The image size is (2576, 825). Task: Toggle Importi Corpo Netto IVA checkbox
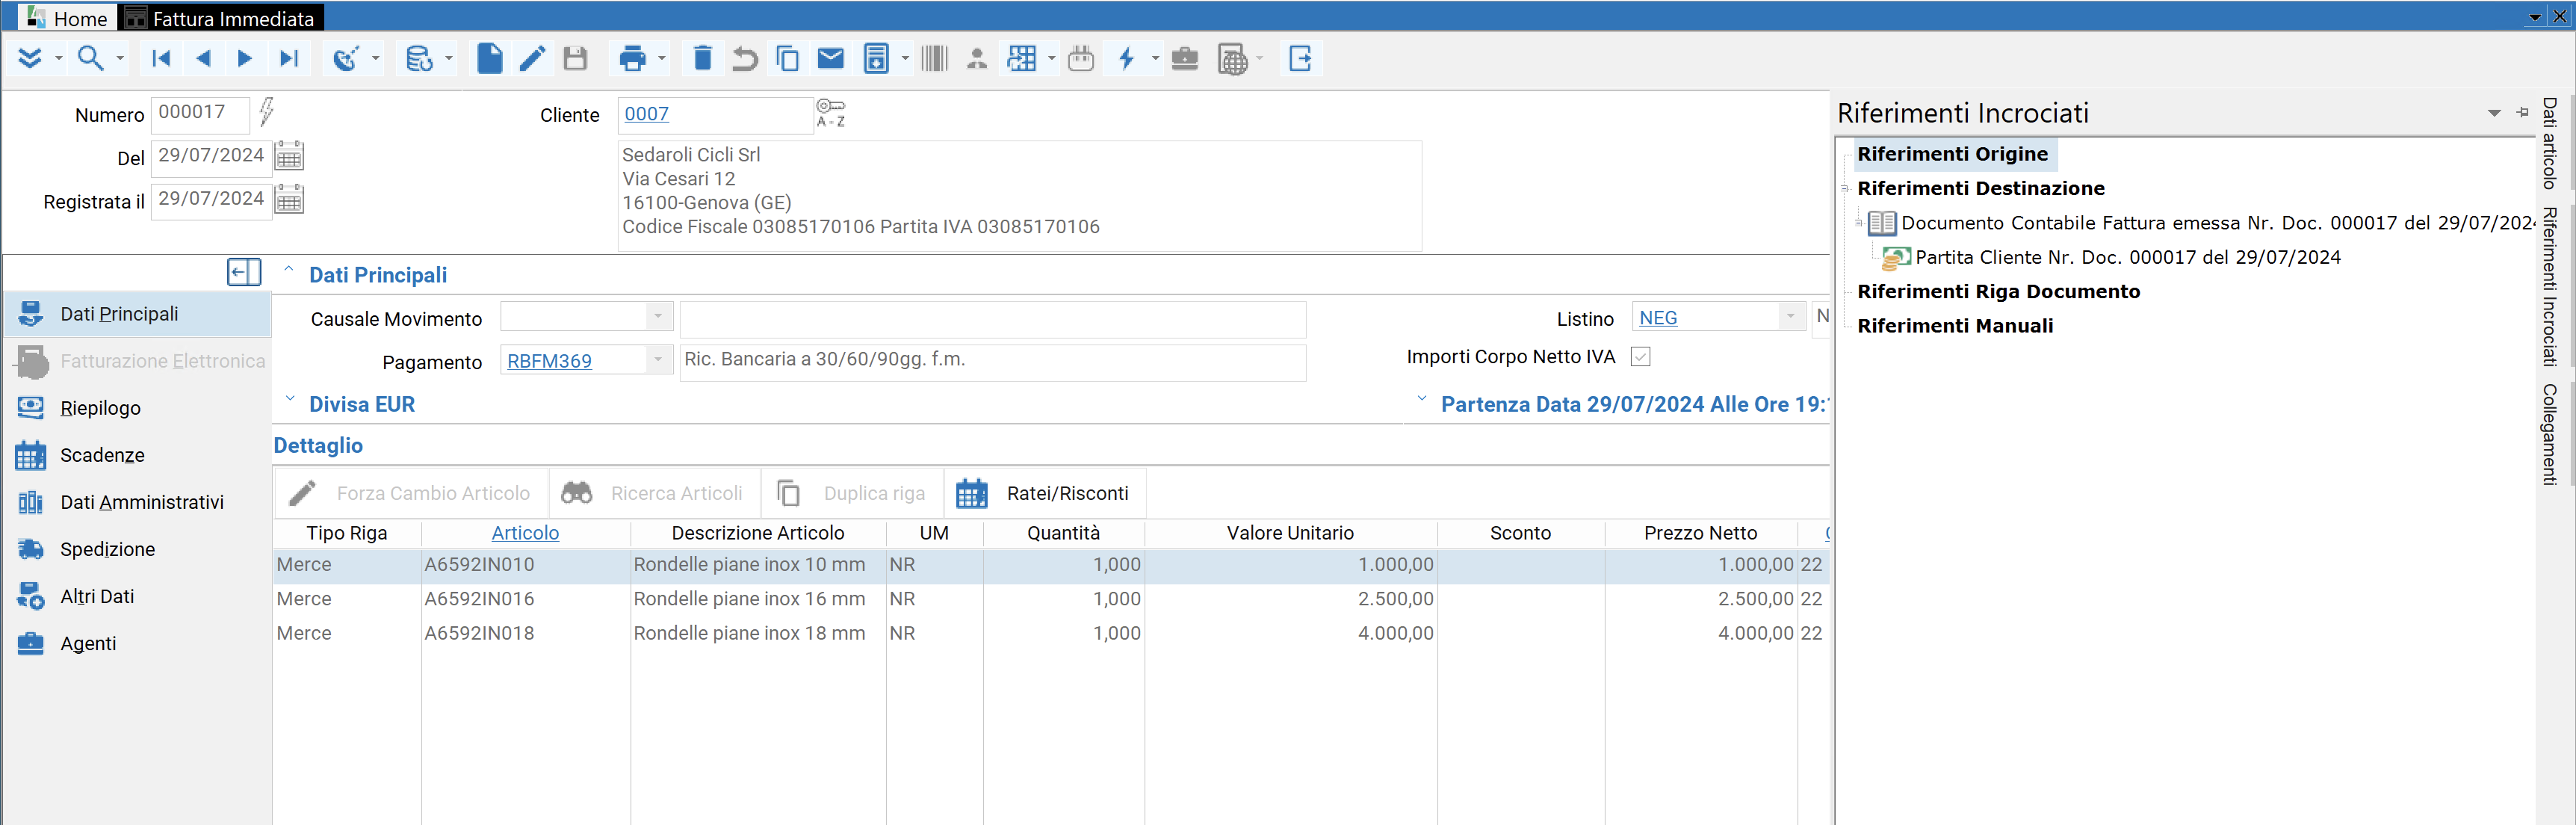tap(1641, 357)
